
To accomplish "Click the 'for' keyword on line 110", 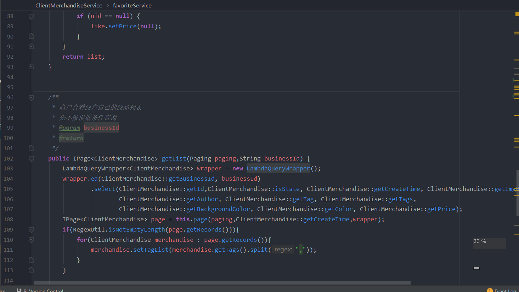I will point(82,240).
